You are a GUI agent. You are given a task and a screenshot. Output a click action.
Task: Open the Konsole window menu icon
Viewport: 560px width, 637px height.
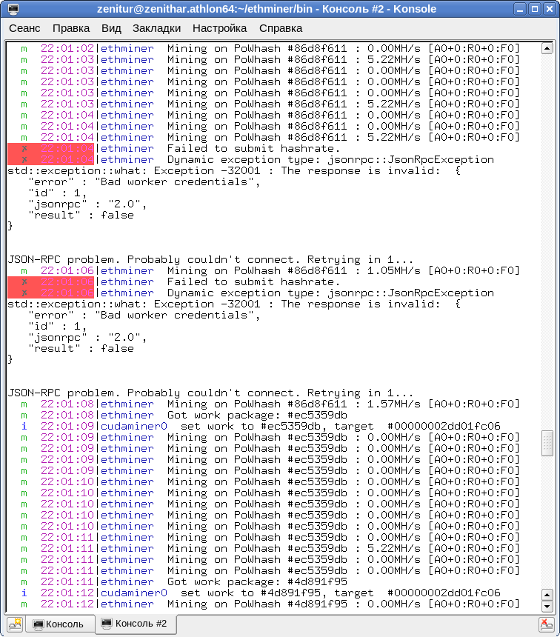(13, 9)
